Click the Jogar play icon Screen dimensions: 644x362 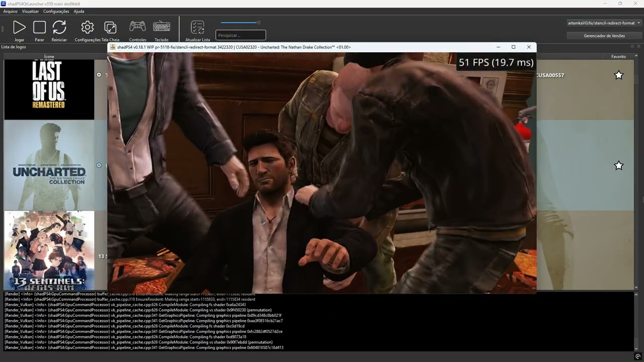(x=19, y=27)
